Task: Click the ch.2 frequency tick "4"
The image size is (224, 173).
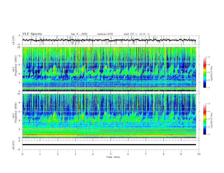Action: [x=20, y=120]
